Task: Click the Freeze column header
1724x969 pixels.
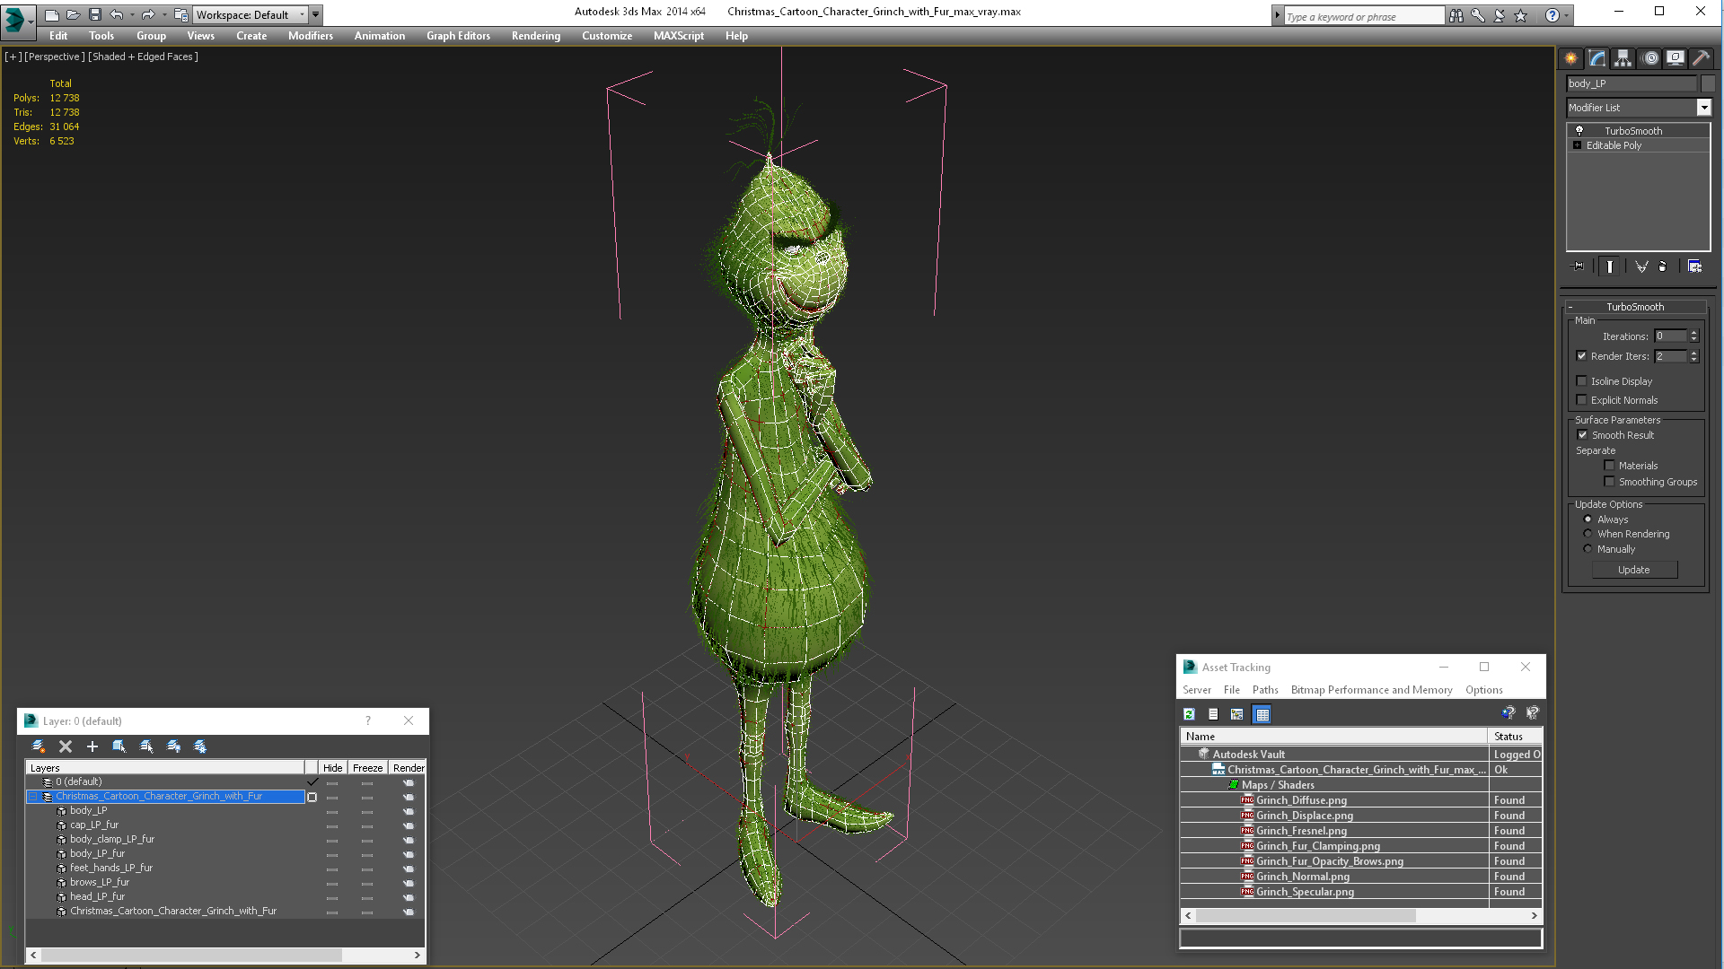Action: (367, 768)
